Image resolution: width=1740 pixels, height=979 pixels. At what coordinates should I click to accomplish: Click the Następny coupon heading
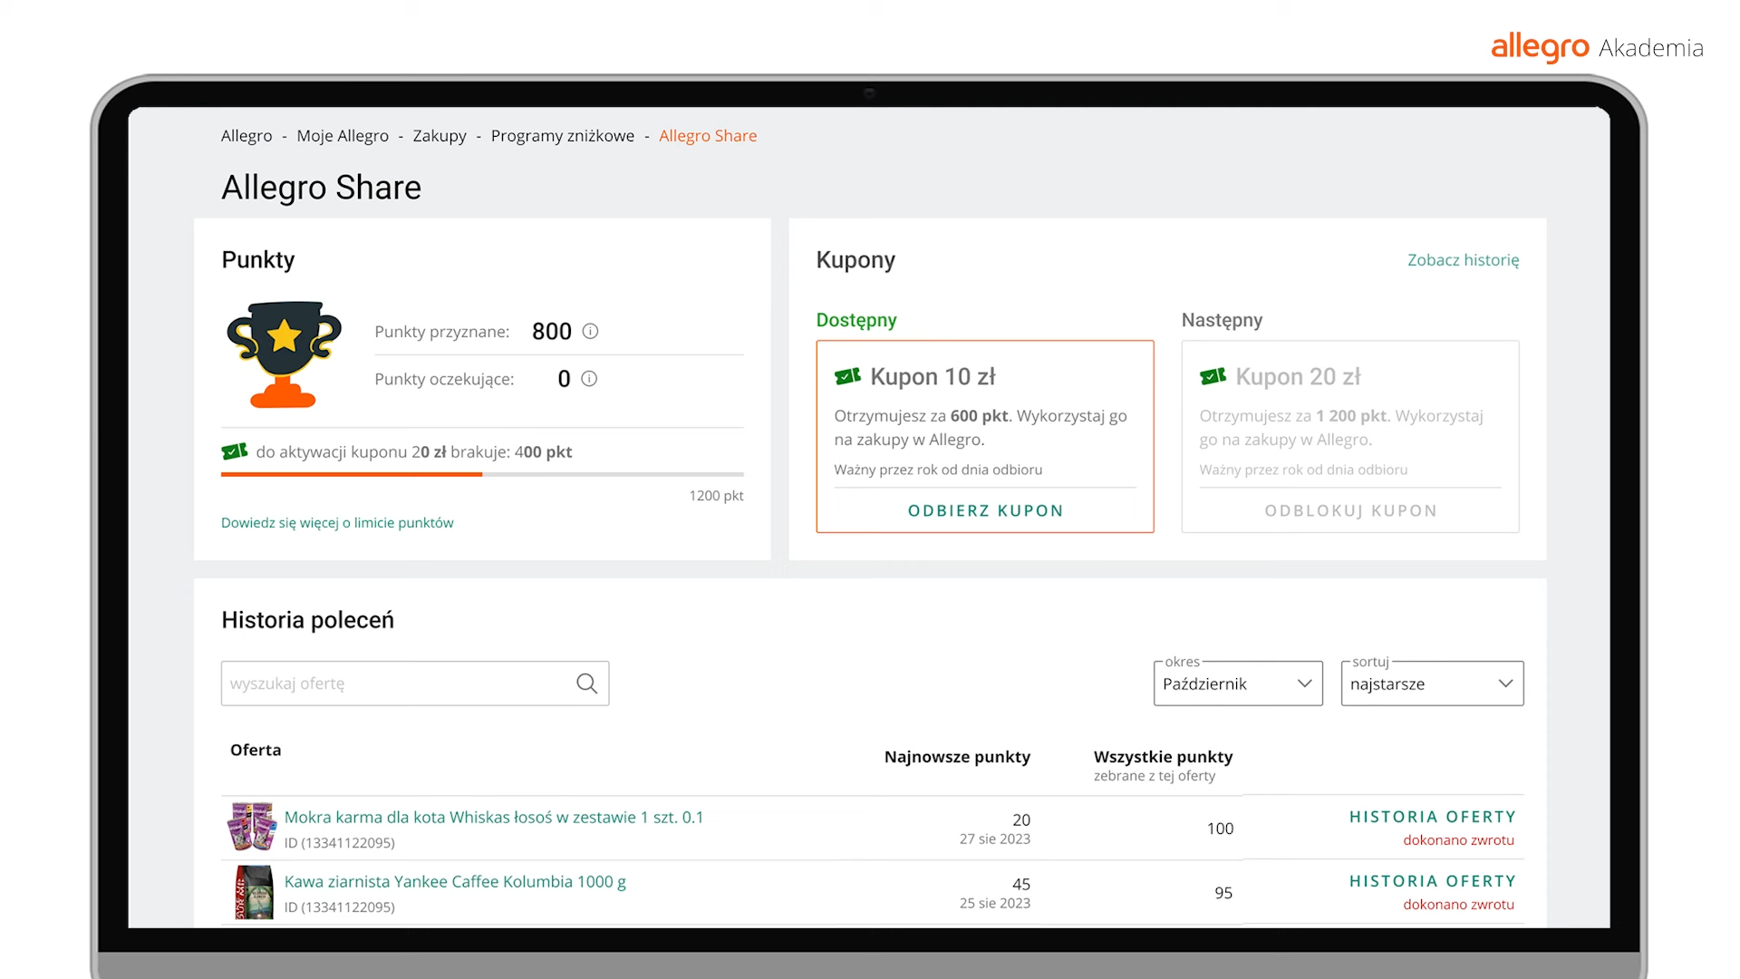[x=1222, y=320]
